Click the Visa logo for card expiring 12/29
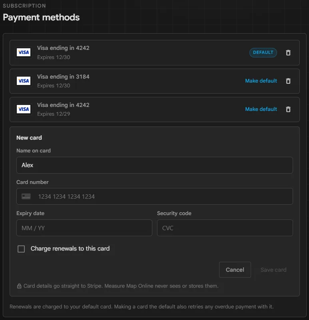 coord(24,109)
